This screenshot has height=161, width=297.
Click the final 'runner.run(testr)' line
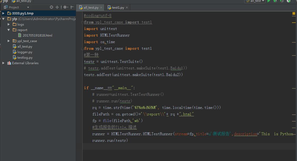110,141
